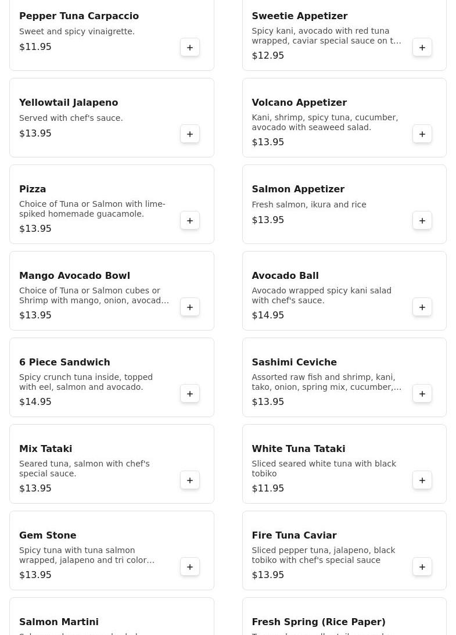Open the Fresh Spring (Rice Paper) item
Screen dimensions: 456x635
coord(318,622)
